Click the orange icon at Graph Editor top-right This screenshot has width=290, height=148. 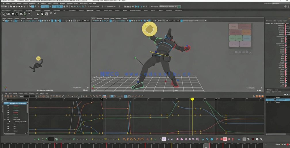[257, 96]
